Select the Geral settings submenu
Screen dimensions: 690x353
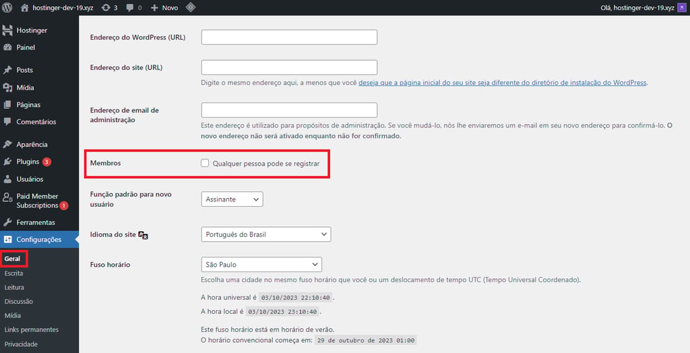[12, 259]
